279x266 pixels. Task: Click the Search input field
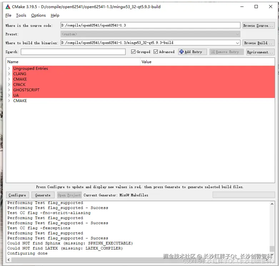point(73,52)
